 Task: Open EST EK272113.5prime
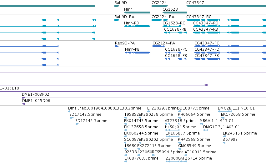click(154, 146)
